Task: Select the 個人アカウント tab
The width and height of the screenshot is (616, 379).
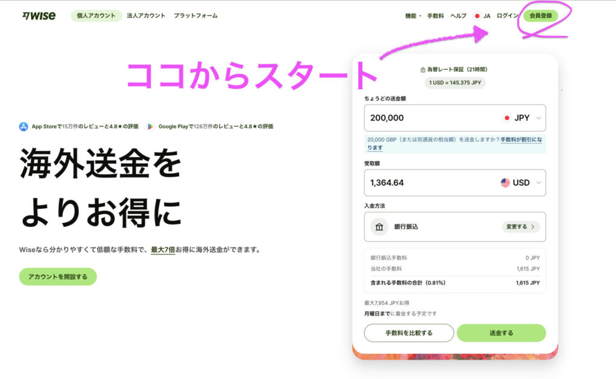Action: coord(96,16)
